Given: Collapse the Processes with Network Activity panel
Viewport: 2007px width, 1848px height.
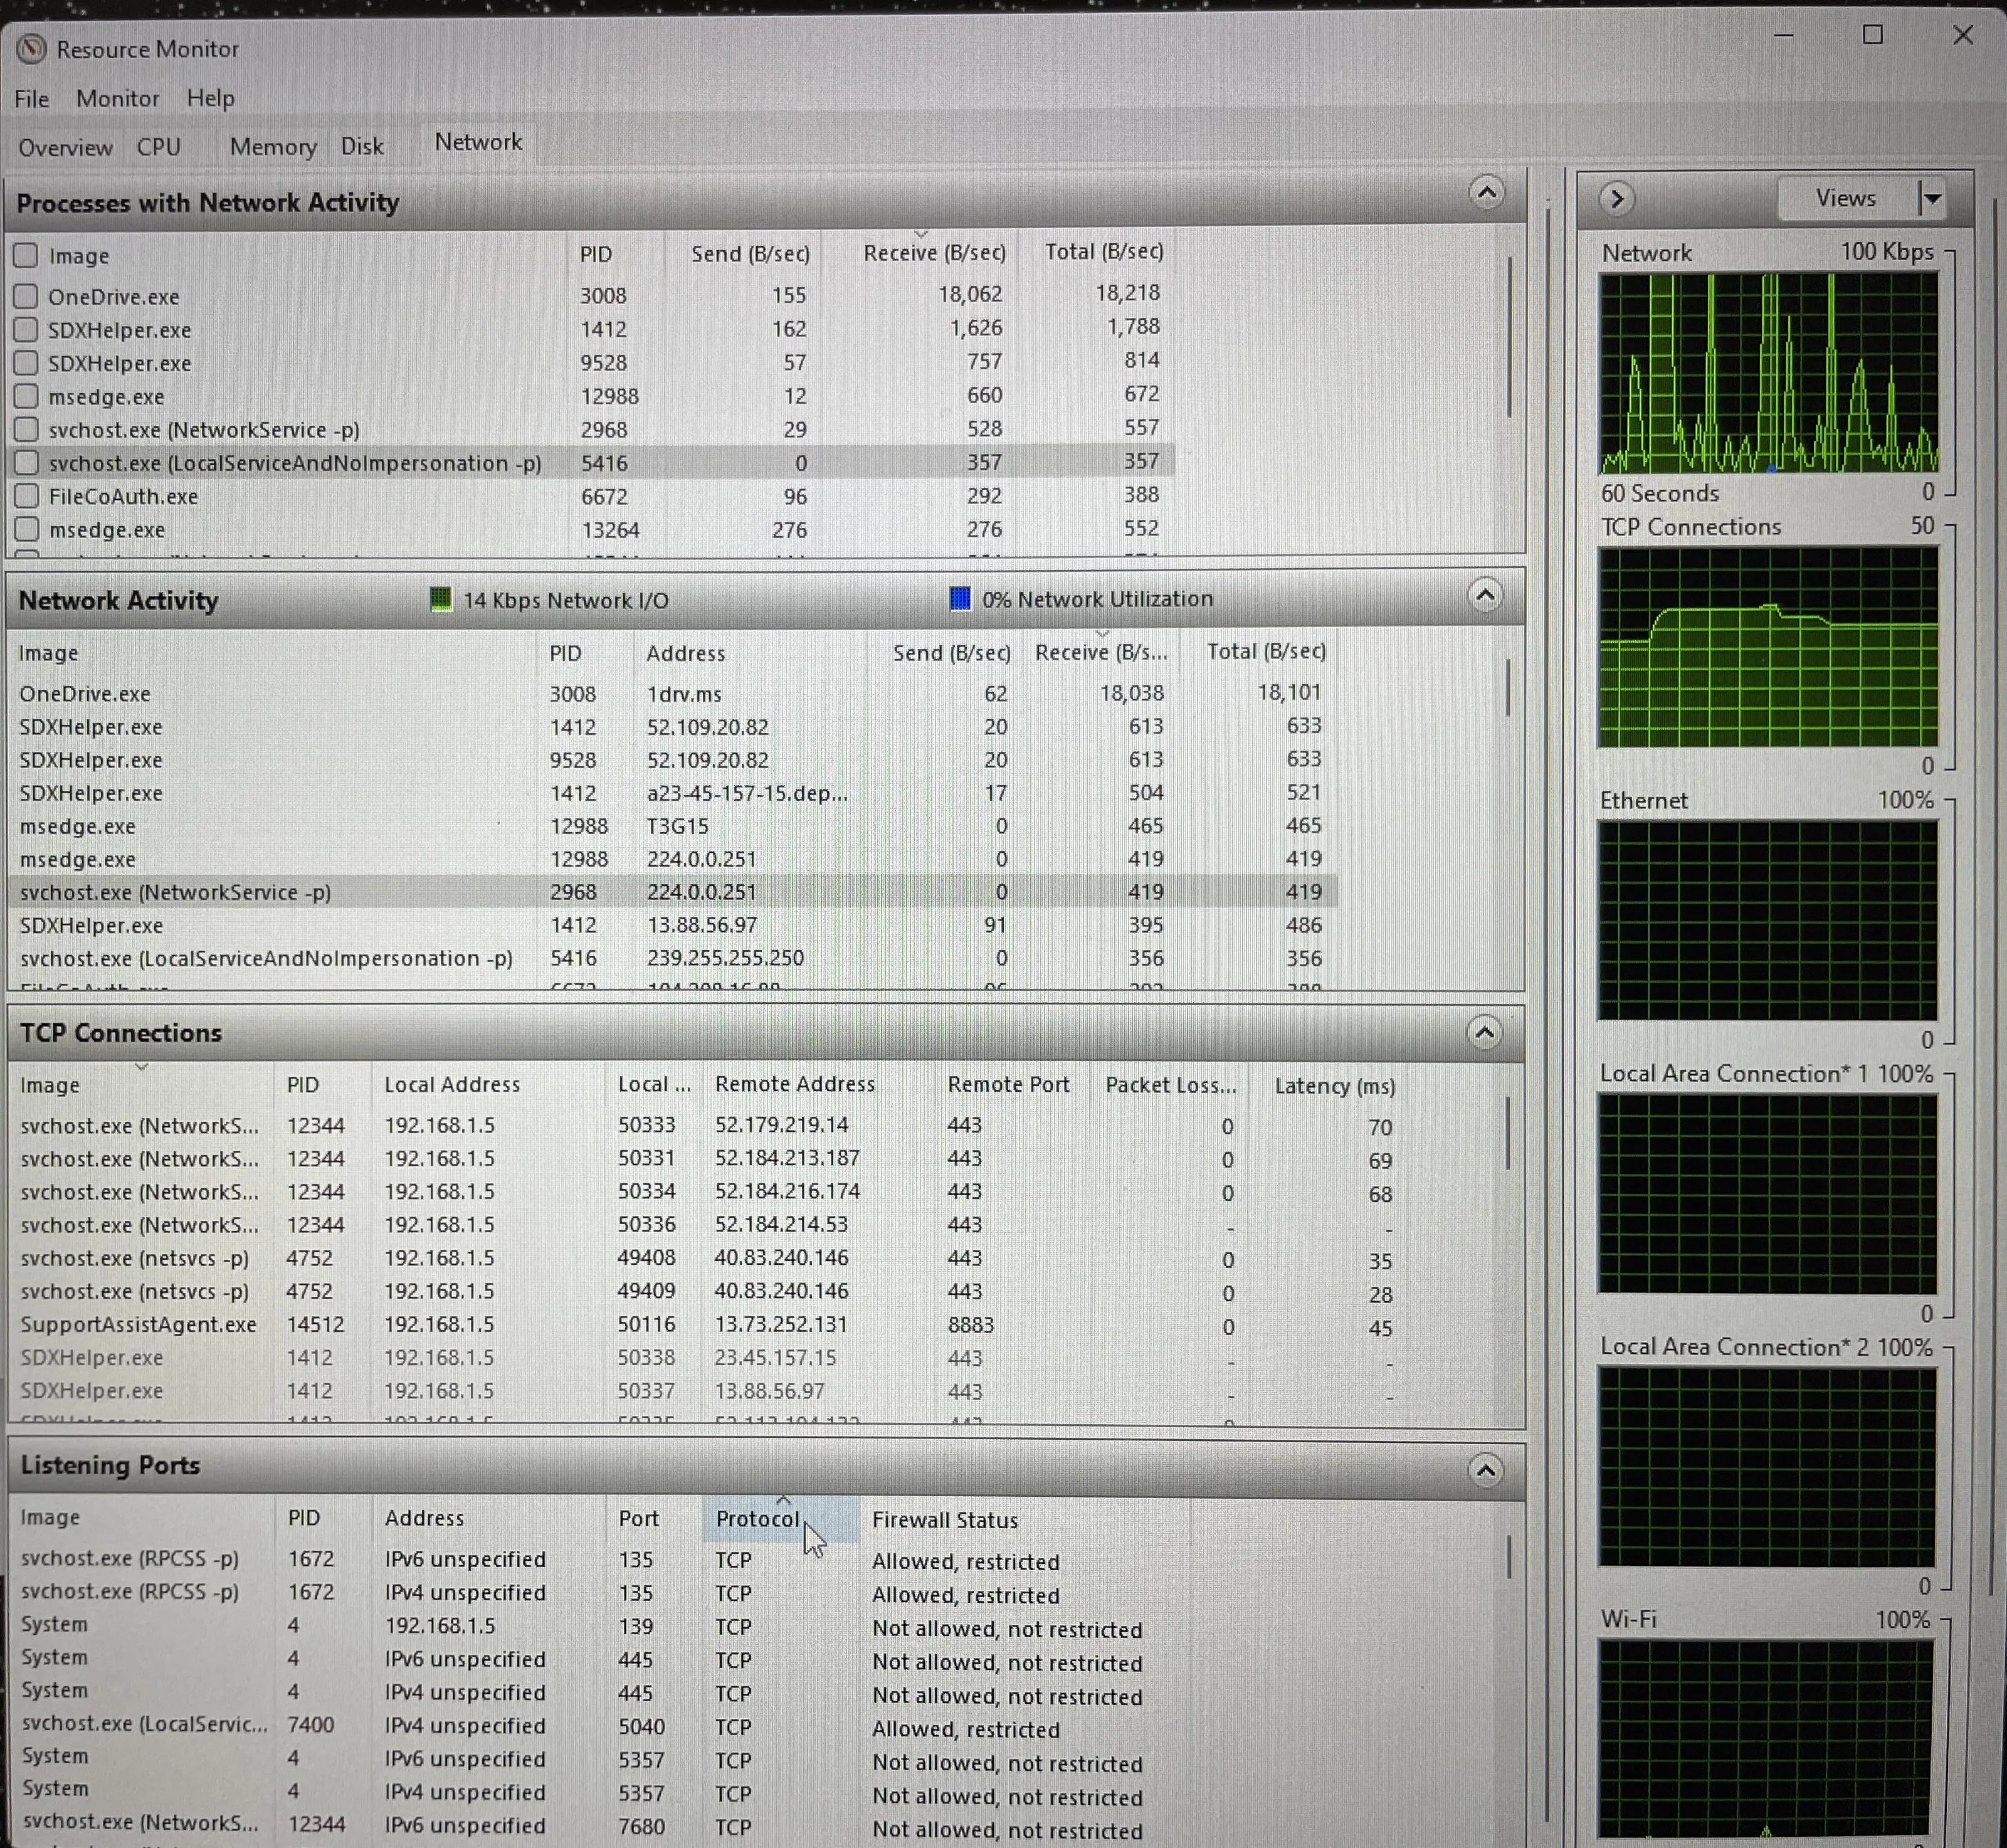Looking at the screenshot, I should (1487, 192).
